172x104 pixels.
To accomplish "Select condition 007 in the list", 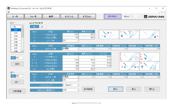I will point(16,48).
